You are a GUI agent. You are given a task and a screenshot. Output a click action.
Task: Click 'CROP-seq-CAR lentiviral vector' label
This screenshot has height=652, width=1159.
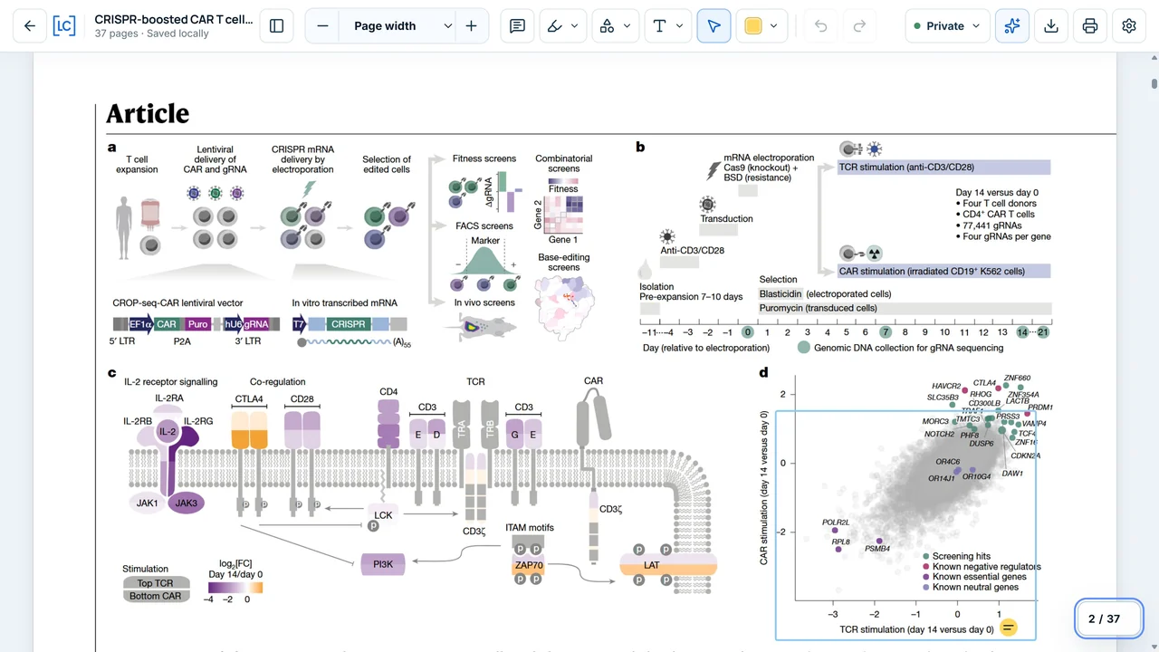177,303
